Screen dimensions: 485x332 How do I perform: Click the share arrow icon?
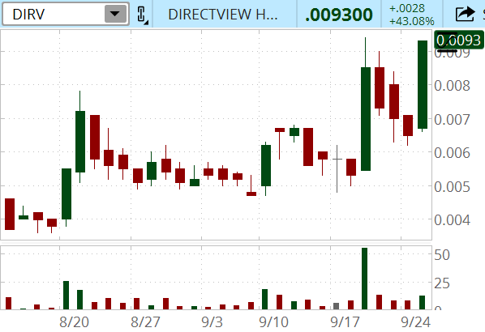465,15
